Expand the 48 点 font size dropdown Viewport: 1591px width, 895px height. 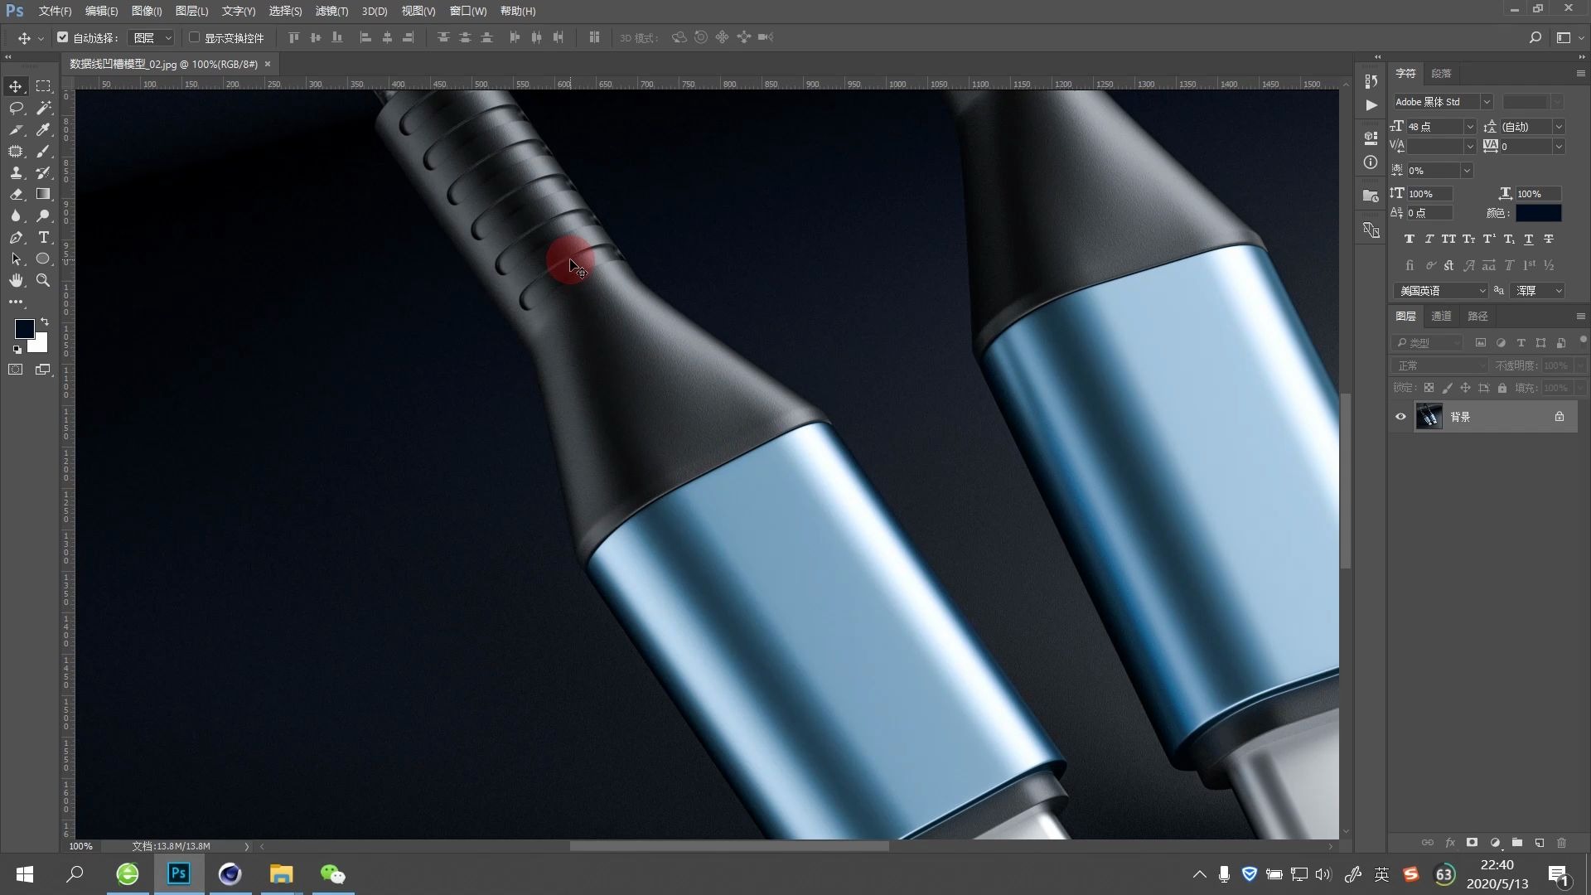pos(1470,127)
